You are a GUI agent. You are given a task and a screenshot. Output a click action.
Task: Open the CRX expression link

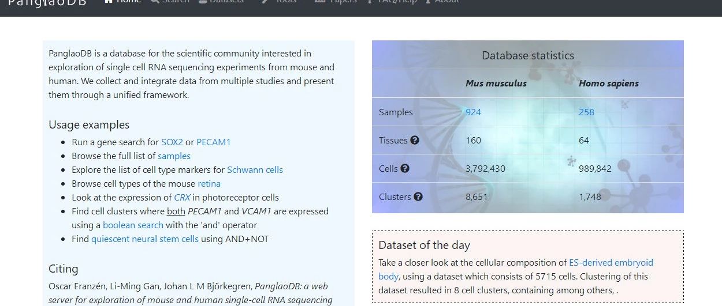[182, 198]
